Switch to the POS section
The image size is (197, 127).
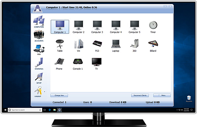tap(39, 49)
